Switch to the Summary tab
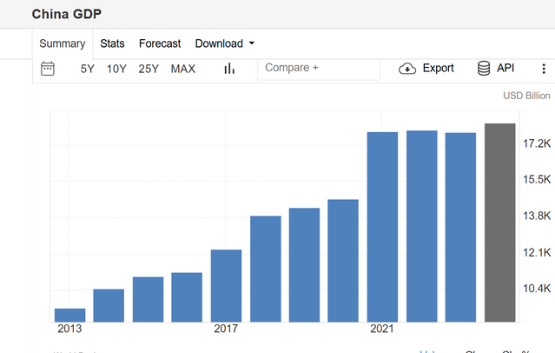555x353 pixels. coord(63,43)
